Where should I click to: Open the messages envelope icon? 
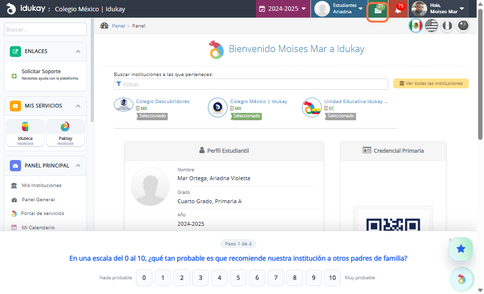tap(378, 10)
